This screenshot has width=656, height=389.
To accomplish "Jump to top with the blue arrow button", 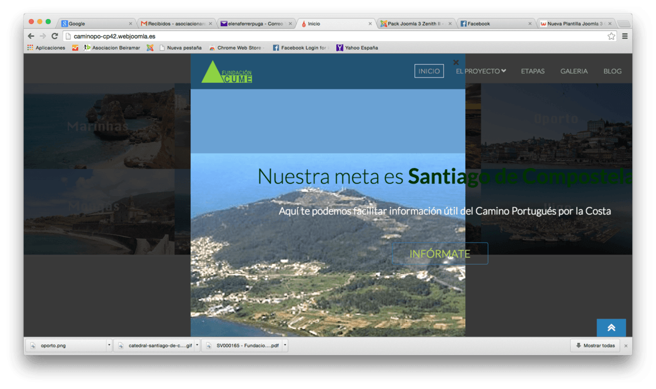I will click(611, 328).
